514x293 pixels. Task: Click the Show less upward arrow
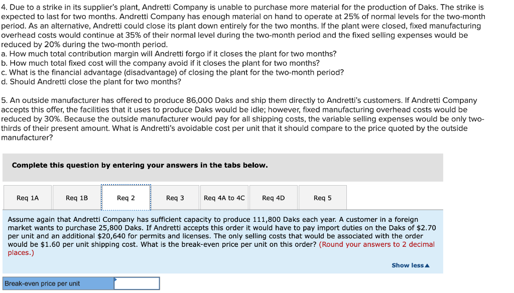(x=426, y=265)
